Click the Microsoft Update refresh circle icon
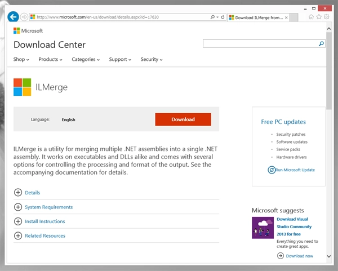The image size is (338, 271). [272, 170]
